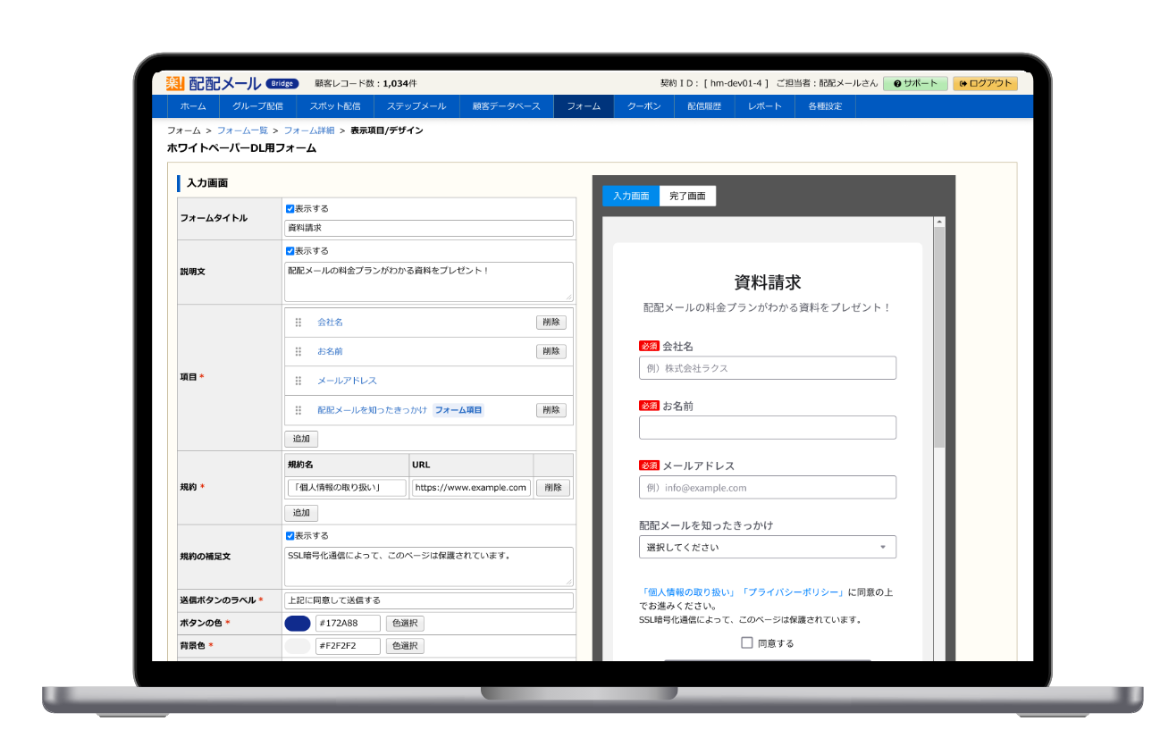
Task: Click the 規約の補足文 text area
Action: pos(429,566)
